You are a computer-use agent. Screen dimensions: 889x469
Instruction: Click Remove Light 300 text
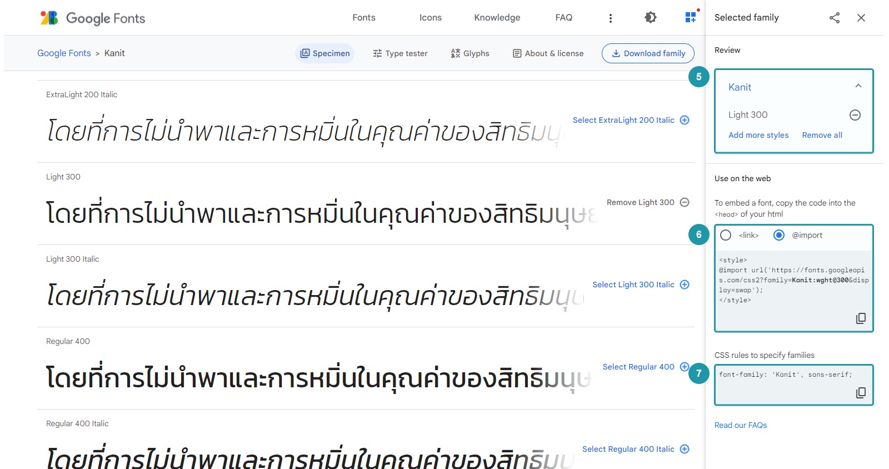pyautogui.click(x=641, y=202)
